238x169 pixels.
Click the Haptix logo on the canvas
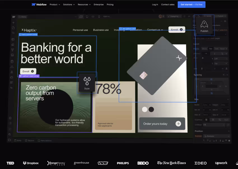coord(29,30)
